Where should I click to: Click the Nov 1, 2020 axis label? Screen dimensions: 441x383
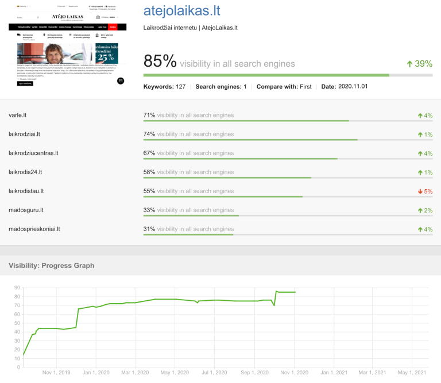(294, 373)
